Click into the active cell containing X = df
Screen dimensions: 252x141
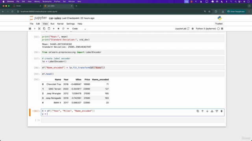pos(133,112)
